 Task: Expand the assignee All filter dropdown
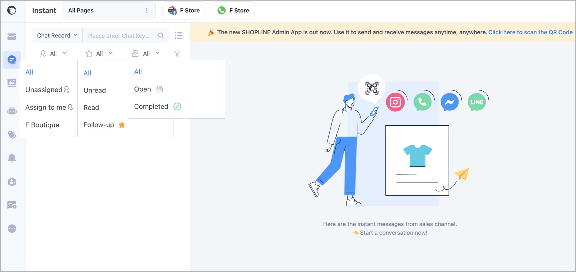point(53,54)
